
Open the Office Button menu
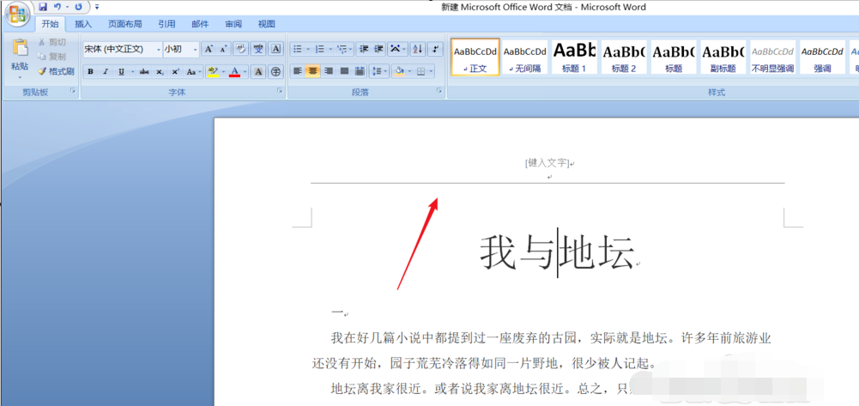pyautogui.click(x=17, y=13)
